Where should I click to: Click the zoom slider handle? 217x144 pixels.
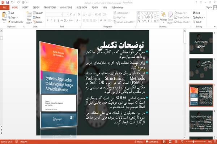point(193,141)
